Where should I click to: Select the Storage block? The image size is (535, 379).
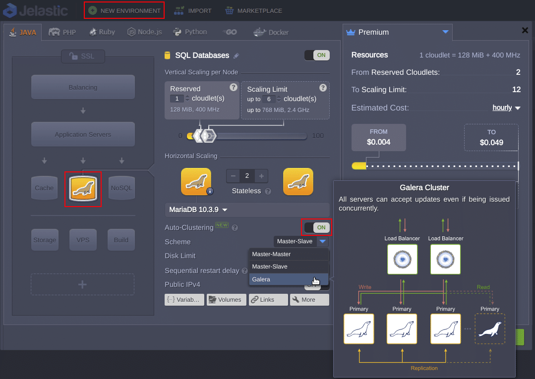(45, 240)
